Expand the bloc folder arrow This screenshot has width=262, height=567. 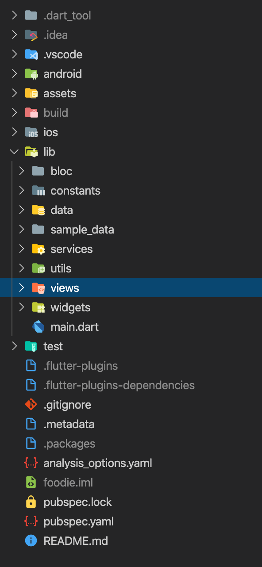tap(21, 171)
